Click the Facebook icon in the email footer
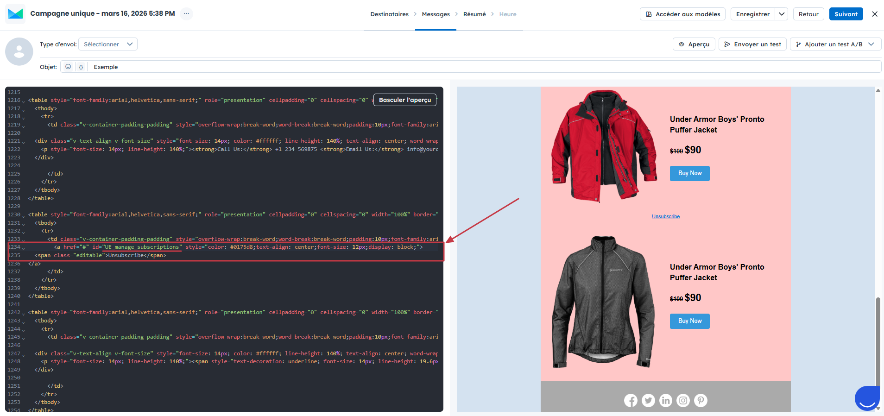The height and width of the screenshot is (416, 884). 631,400
